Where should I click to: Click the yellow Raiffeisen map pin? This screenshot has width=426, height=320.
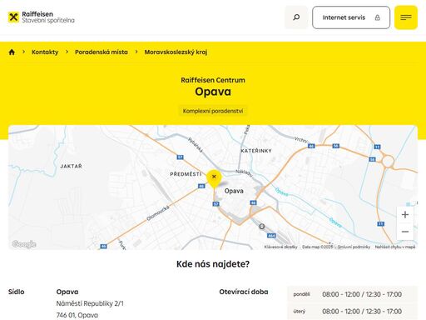click(x=214, y=178)
